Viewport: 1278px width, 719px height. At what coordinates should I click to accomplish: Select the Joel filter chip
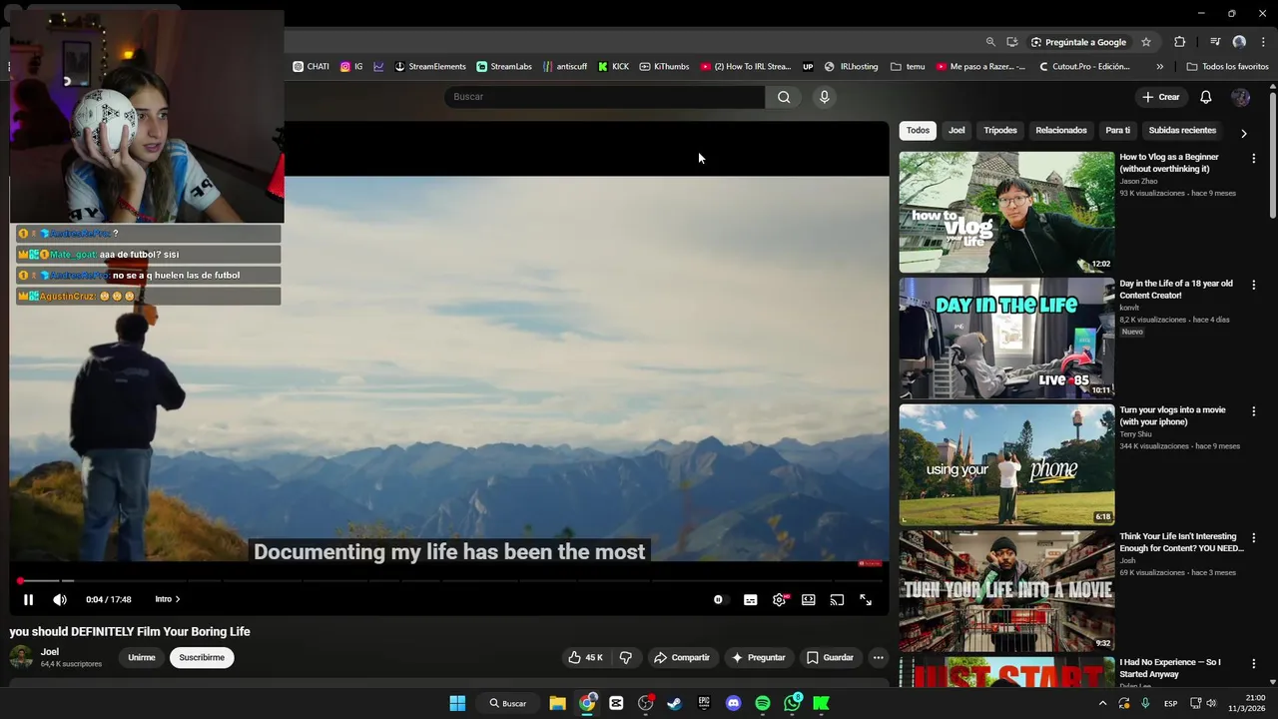coord(957,130)
